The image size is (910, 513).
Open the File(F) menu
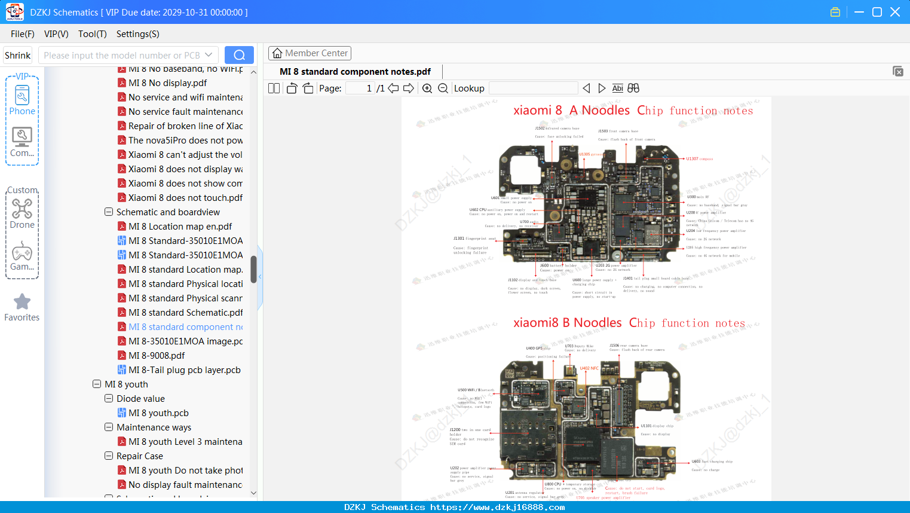[23, 34]
